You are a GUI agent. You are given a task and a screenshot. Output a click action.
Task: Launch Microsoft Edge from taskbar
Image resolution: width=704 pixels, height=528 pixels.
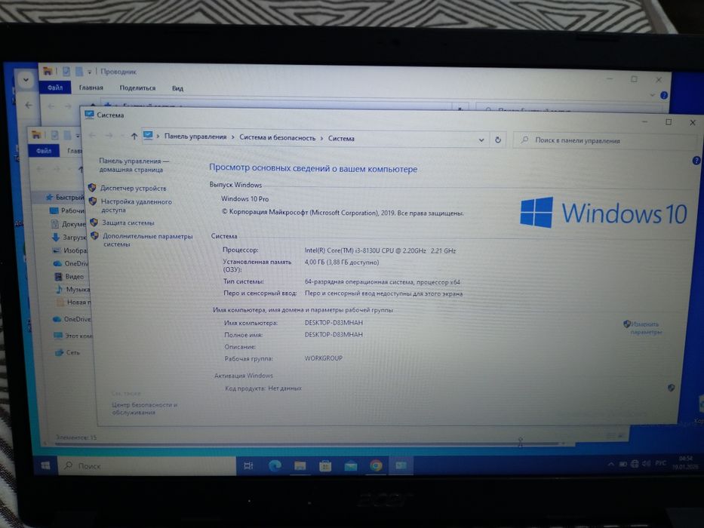pos(275,466)
